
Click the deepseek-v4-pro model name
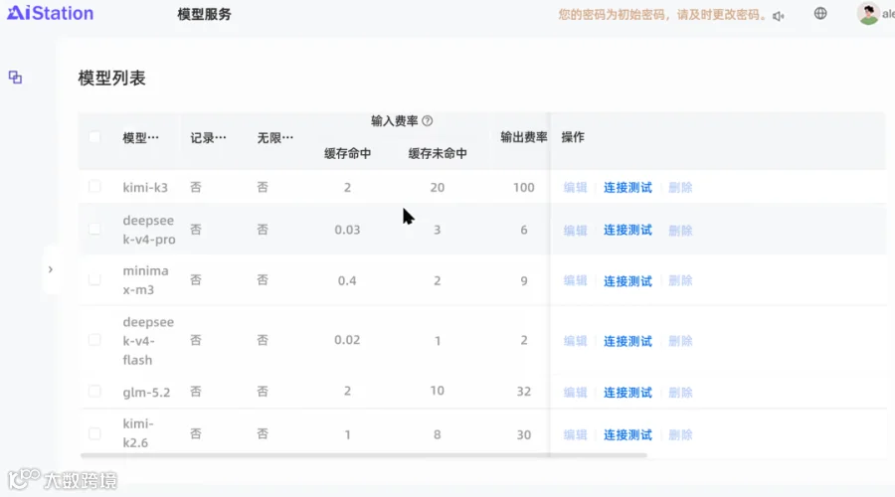pyautogui.click(x=149, y=230)
